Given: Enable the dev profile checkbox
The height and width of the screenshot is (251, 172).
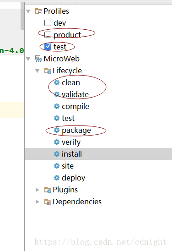Looking at the screenshot, I should coord(48,23).
